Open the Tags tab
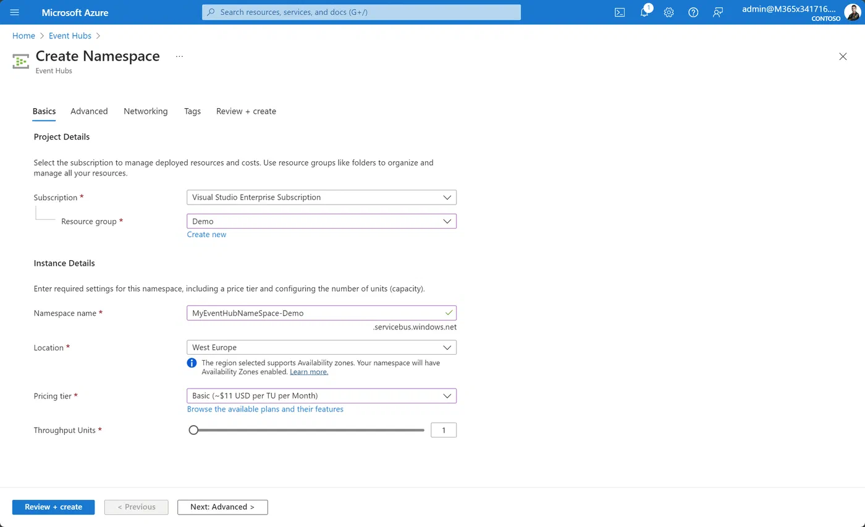Screen dimensions: 865x527 tap(192, 111)
